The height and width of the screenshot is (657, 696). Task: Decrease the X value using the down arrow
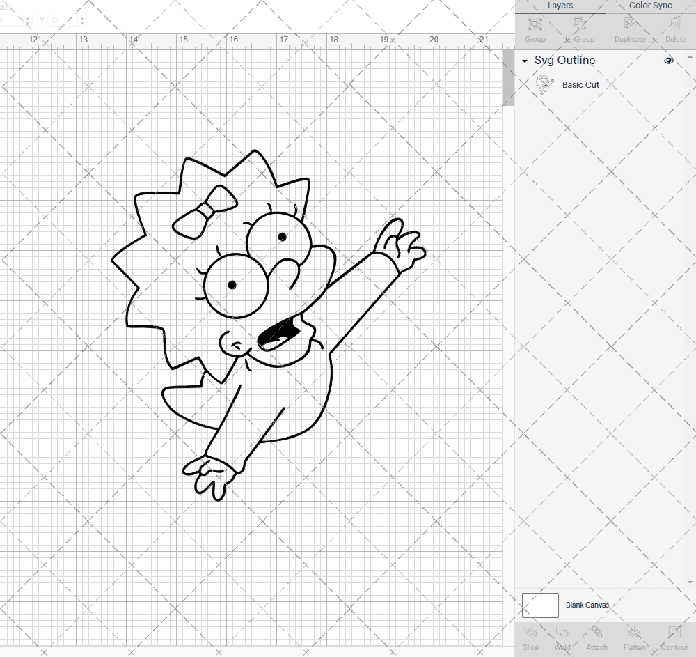pos(28,22)
